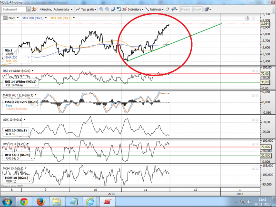The height and width of the screenshot is (207, 276).
Task: Toggle the ADX 10 panel maximize box
Action: [253, 120]
